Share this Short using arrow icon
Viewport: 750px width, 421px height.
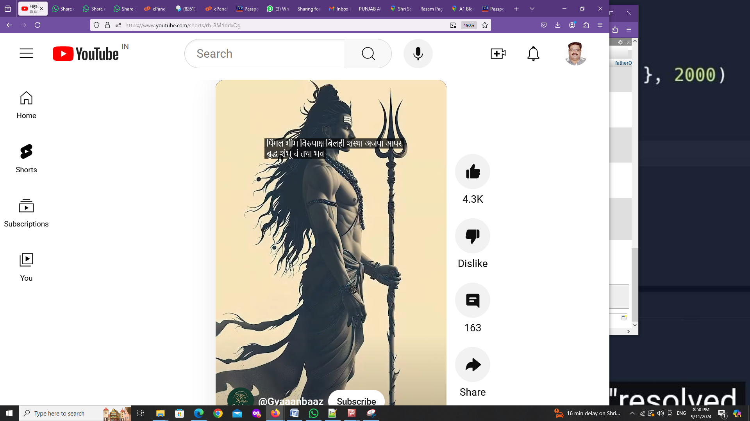473,364
